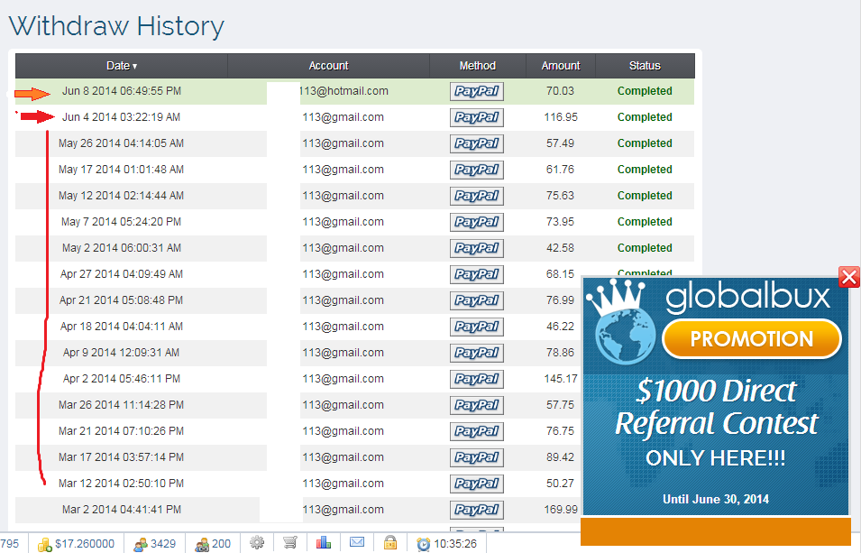Select the amount 116.95
Viewport: 861px width, 553px height.
tap(561, 117)
